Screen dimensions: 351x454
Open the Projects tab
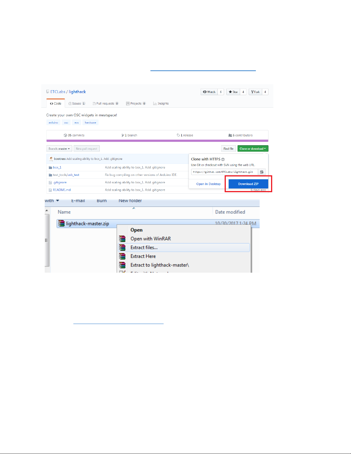tap(136, 104)
